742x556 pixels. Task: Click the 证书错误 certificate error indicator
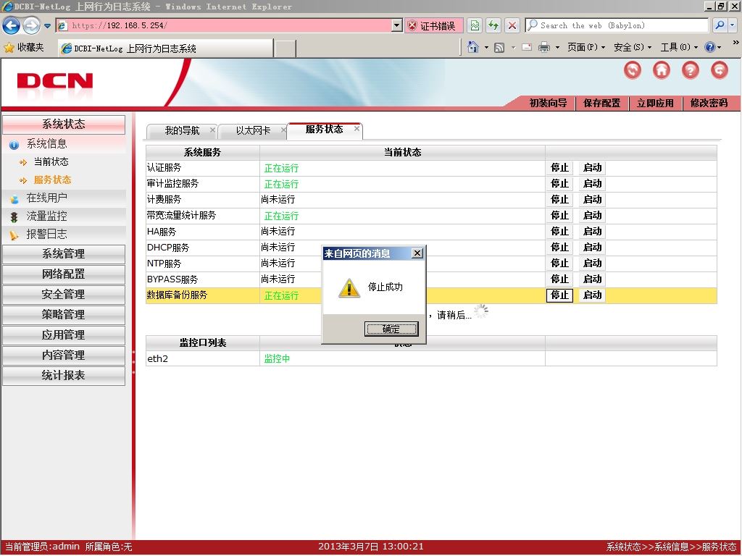click(x=434, y=25)
